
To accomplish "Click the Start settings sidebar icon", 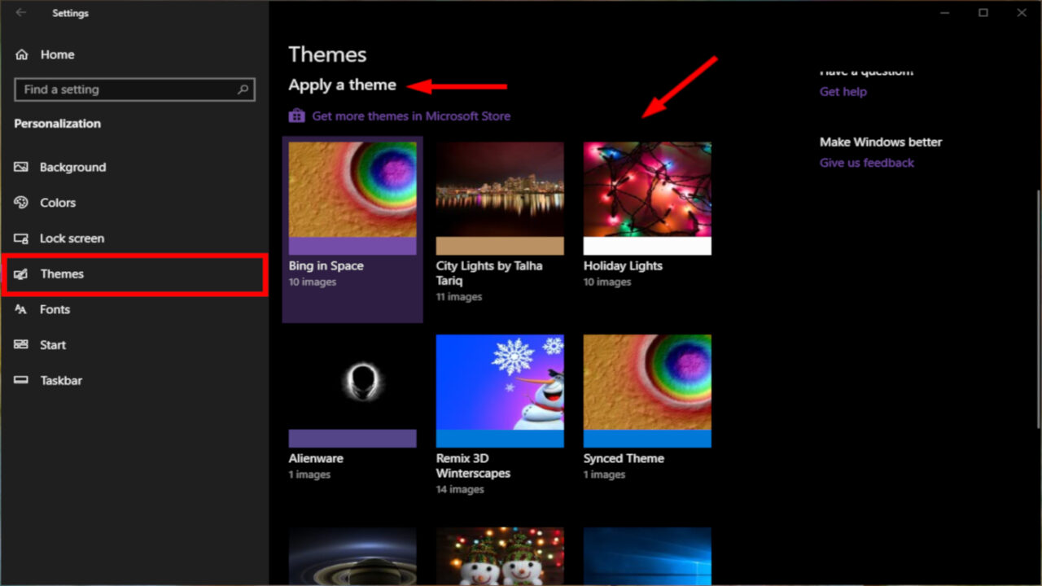I will click(x=23, y=344).
